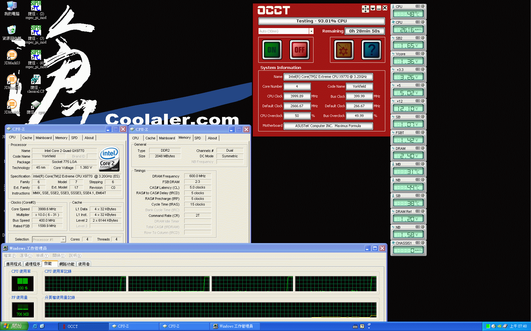
Task: Switch to Mainboard tab in left CPU-Z
Action: 44,138
